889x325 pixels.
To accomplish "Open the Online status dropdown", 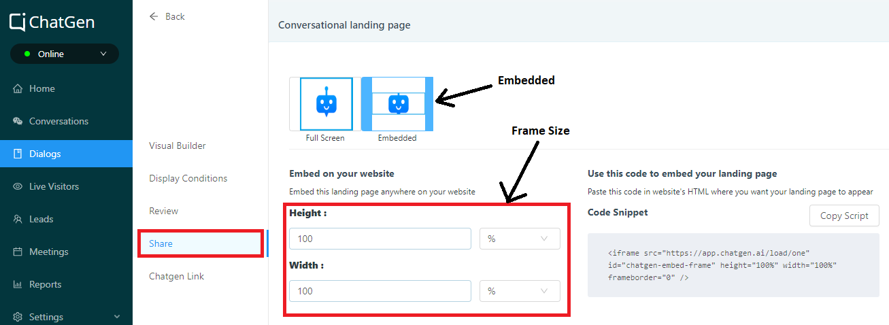I will [x=65, y=54].
